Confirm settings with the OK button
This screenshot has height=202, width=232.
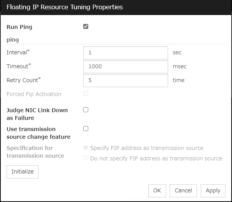[157, 190]
